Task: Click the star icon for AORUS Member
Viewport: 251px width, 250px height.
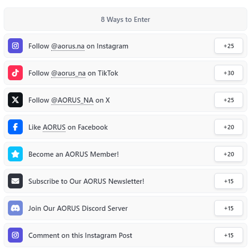Action: (x=15, y=154)
